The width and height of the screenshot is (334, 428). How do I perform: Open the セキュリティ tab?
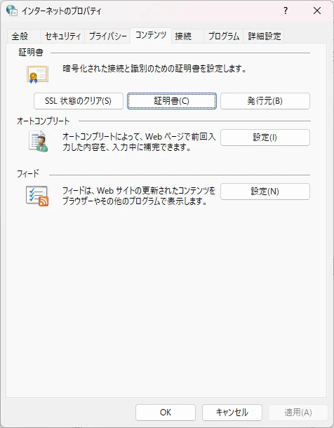[62, 36]
